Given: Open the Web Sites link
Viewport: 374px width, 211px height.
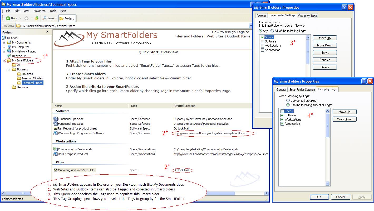Looking at the screenshot, I should tap(215, 36).
